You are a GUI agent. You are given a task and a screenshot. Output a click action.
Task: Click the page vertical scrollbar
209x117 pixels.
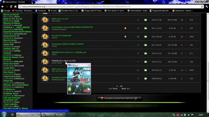pyautogui.click(x=208, y=81)
